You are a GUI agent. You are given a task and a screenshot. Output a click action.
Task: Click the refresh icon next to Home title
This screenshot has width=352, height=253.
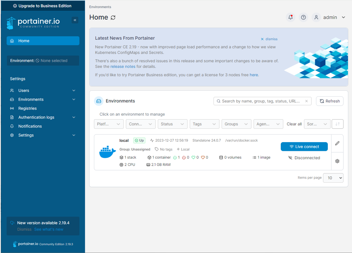[x=112, y=17]
